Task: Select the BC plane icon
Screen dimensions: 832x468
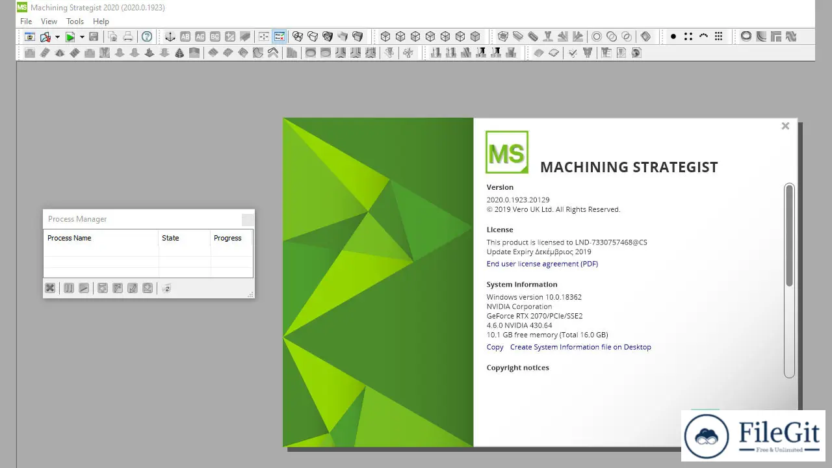Action: click(x=215, y=37)
